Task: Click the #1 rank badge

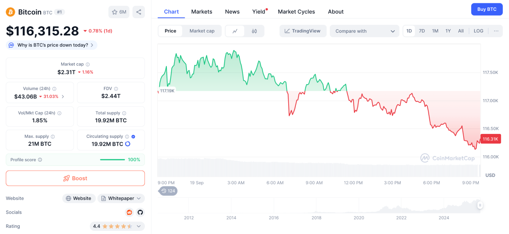Action: pyautogui.click(x=59, y=12)
